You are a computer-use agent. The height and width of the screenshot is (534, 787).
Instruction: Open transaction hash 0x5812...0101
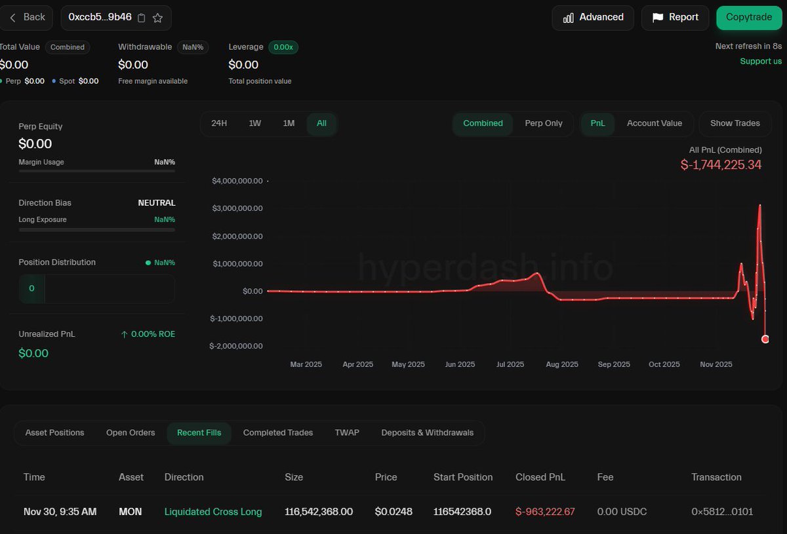pyautogui.click(x=722, y=512)
